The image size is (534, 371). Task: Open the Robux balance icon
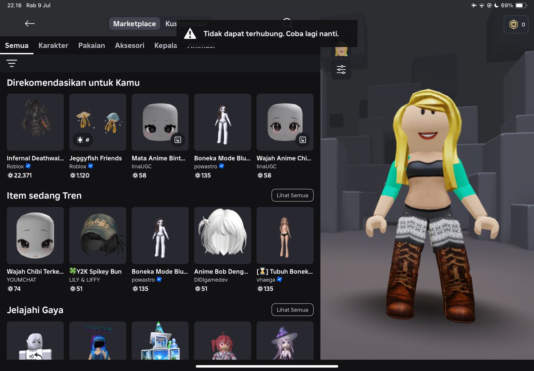click(514, 25)
